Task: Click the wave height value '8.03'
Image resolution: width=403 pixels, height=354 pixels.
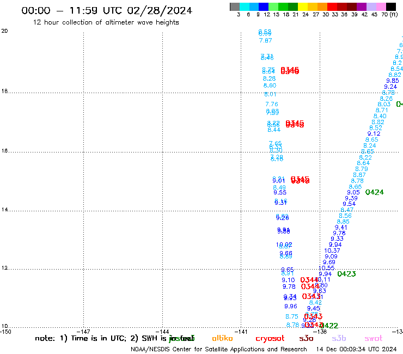Action: (x=384, y=105)
